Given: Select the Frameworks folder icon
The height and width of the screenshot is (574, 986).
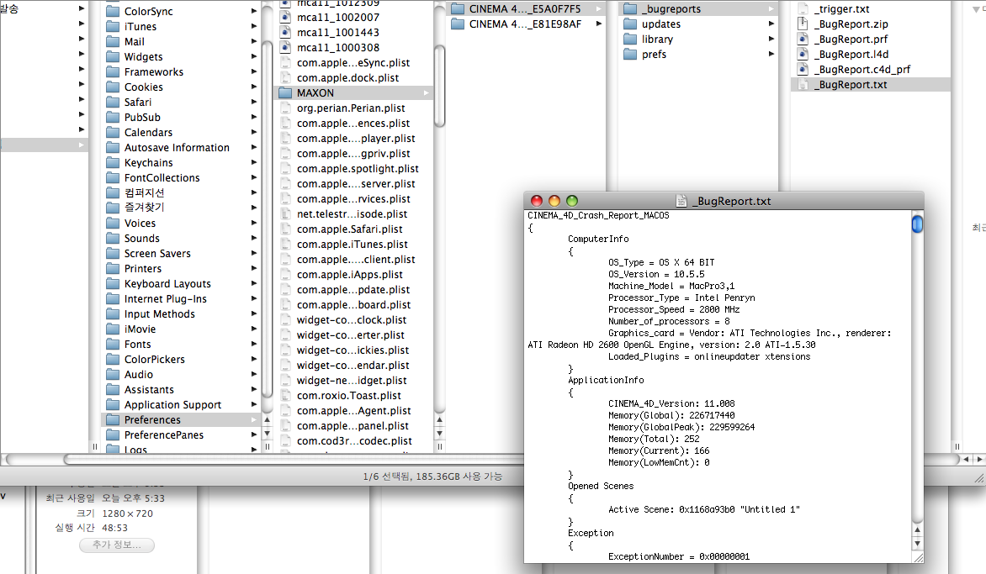Looking at the screenshot, I should [x=114, y=71].
